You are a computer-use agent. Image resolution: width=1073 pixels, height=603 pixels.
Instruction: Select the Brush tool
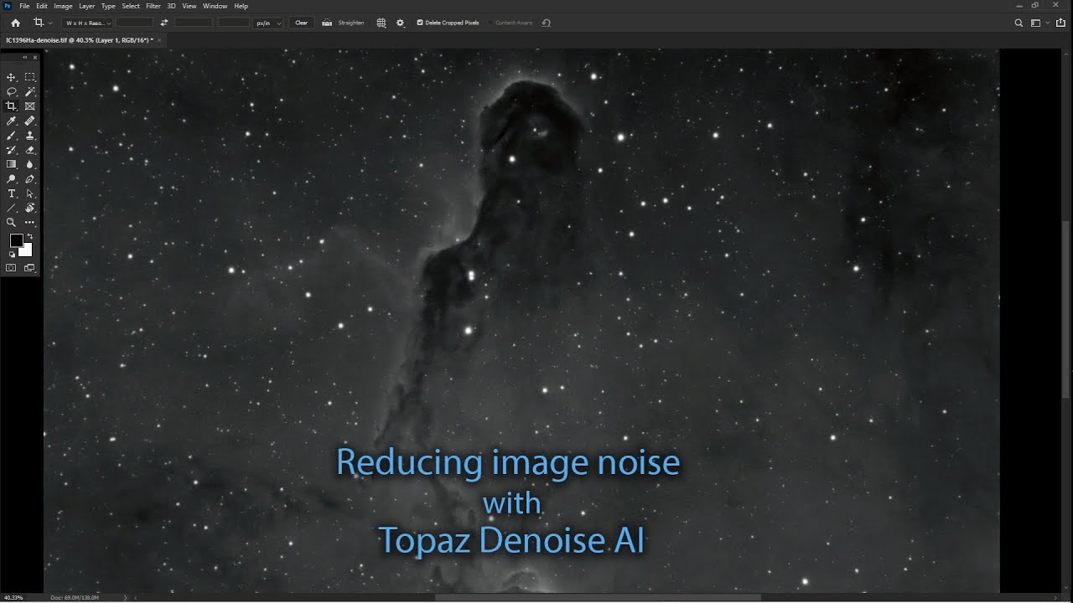tap(11, 135)
